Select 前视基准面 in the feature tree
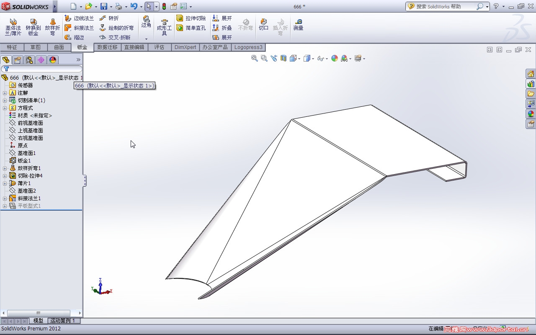The width and height of the screenshot is (536, 335). [30, 123]
